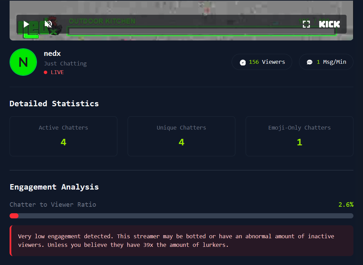The image size is (363, 265).
Task: Select the Emoji-Only Chatters card
Action: click(299, 136)
